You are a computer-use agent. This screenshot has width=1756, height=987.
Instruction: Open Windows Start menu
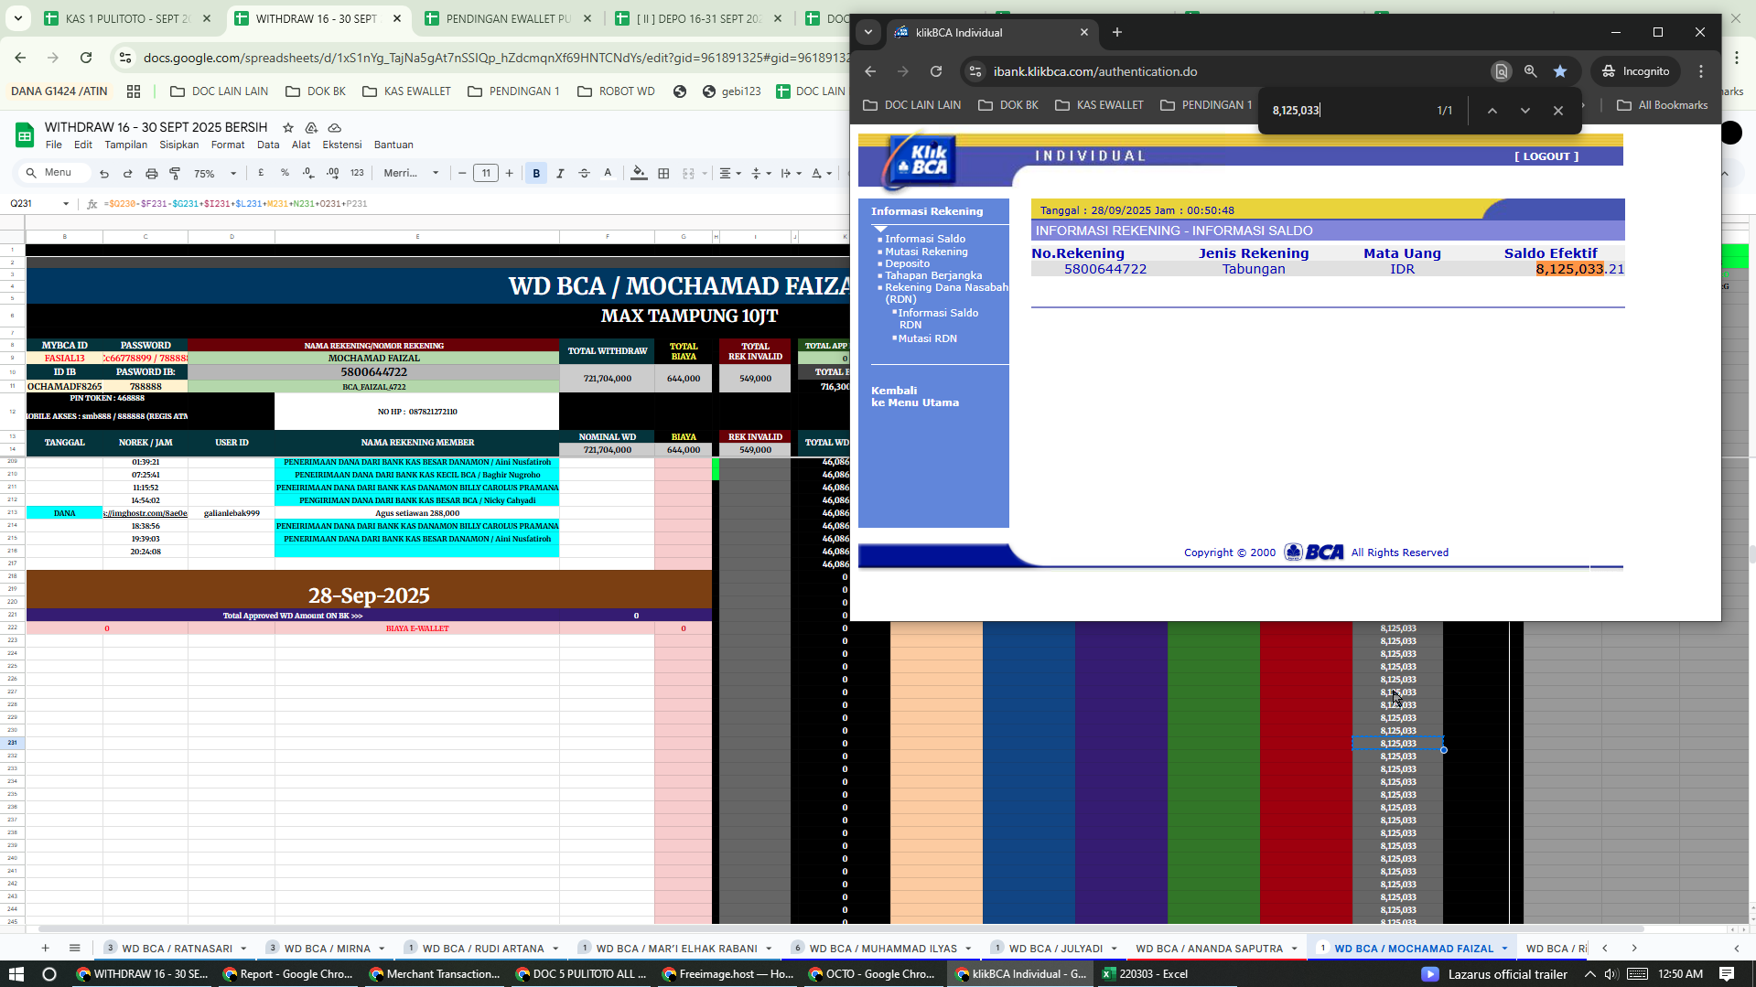click(x=16, y=973)
